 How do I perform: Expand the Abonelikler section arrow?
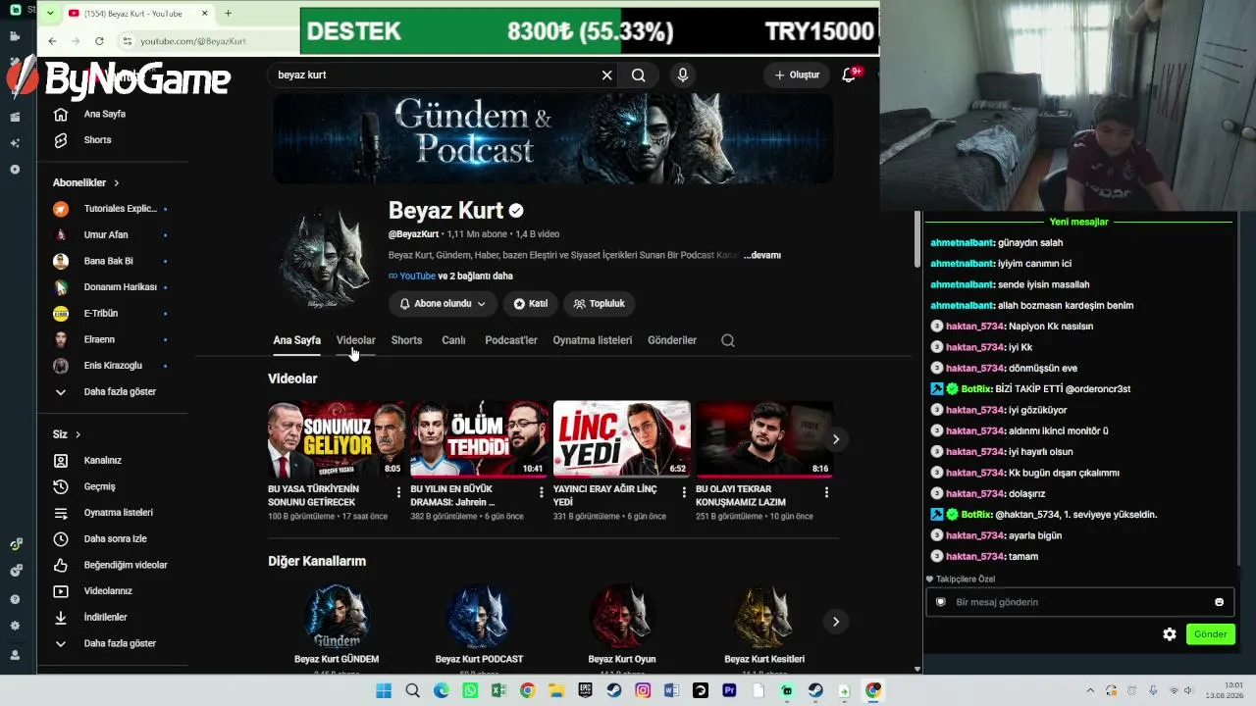116,182
